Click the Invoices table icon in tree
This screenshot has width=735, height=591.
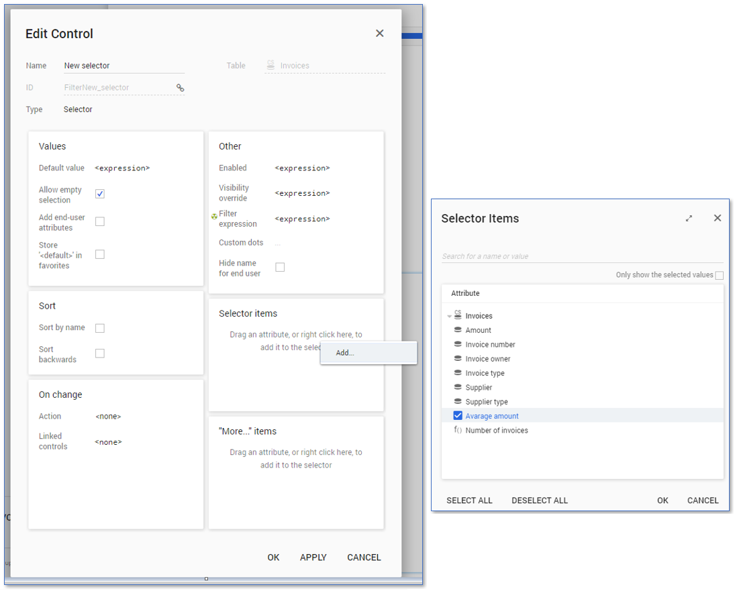pos(458,315)
